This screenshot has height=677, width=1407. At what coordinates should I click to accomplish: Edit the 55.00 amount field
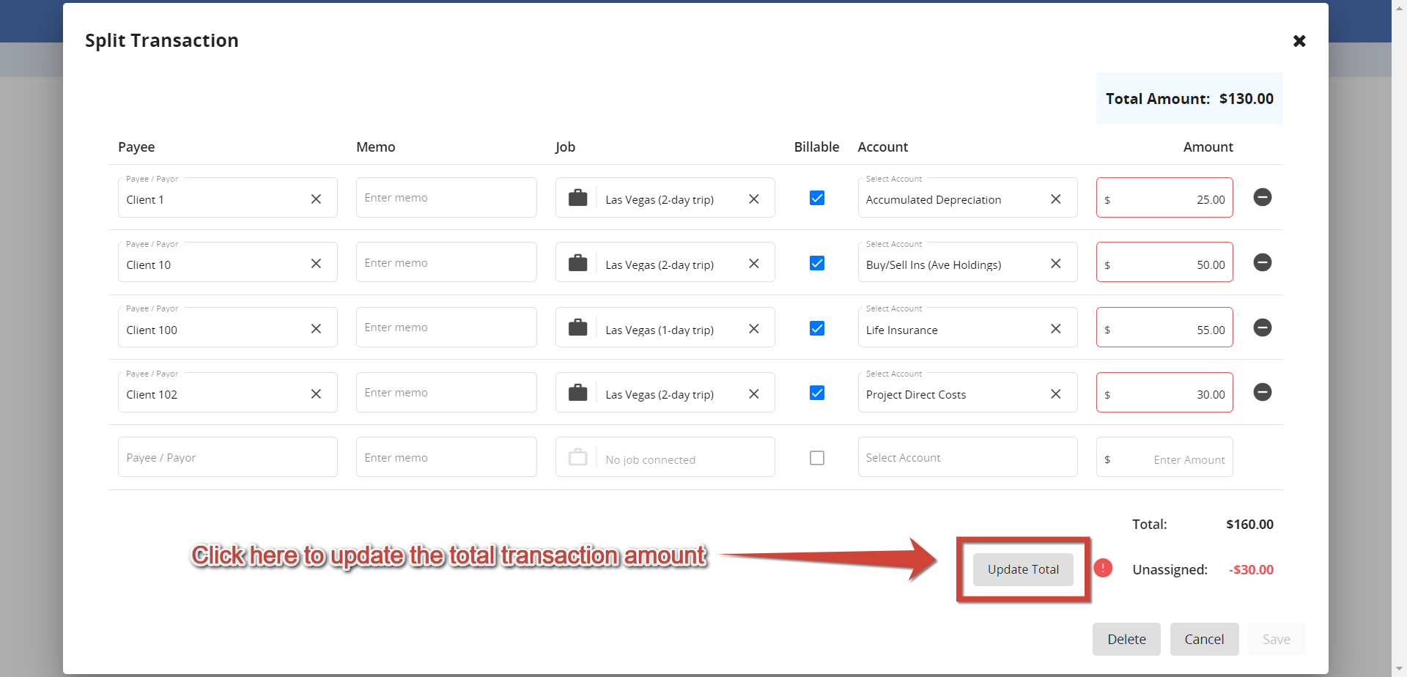coord(1164,328)
